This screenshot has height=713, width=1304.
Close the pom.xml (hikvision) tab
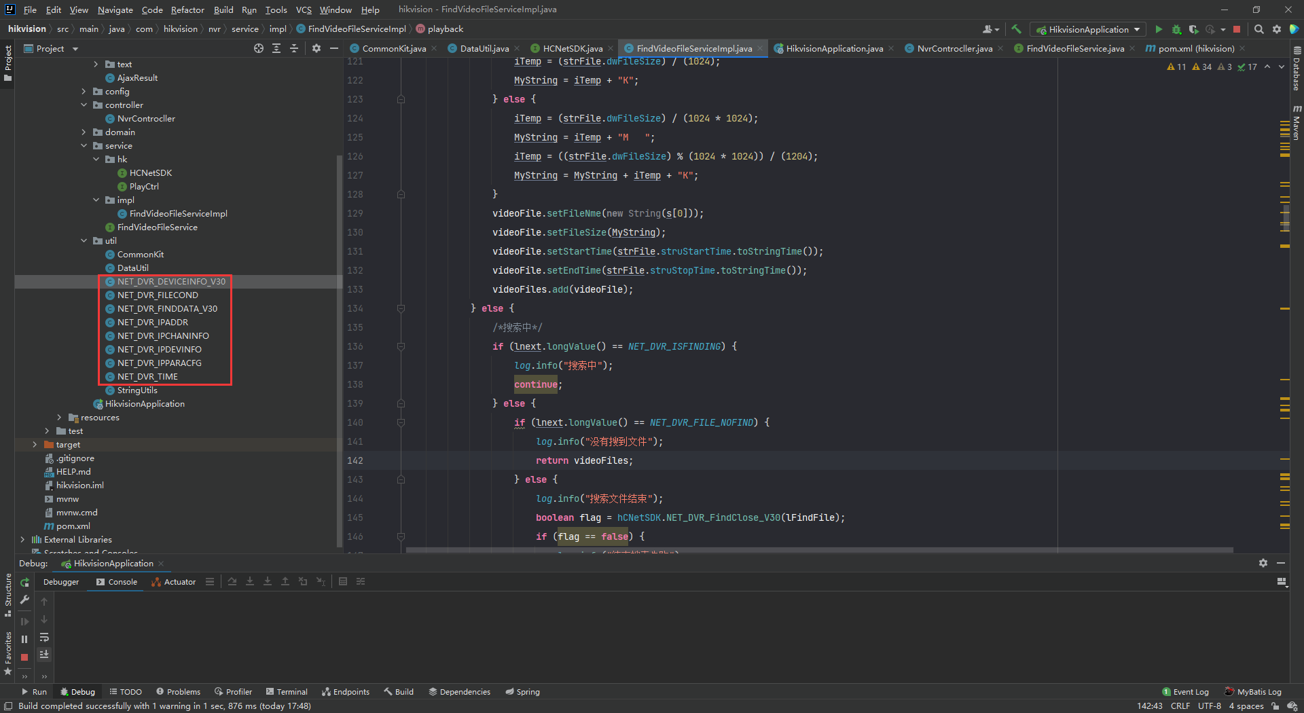[1242, 48]
